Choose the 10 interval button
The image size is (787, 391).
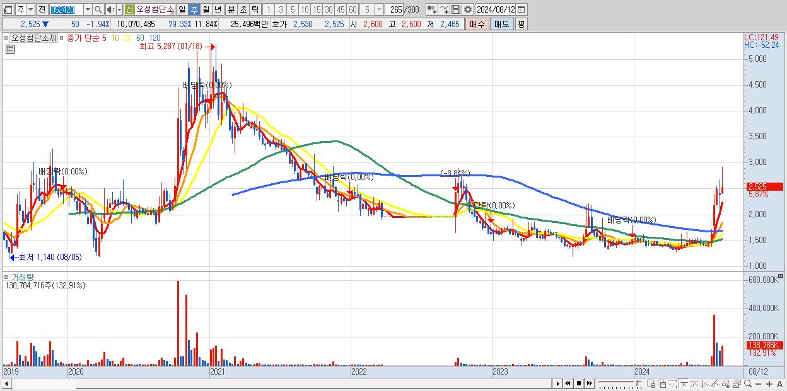pyautogui.click(x=305, y=9)
